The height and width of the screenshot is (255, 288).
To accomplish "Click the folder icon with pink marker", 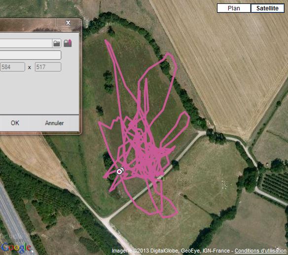I will 68,43.
